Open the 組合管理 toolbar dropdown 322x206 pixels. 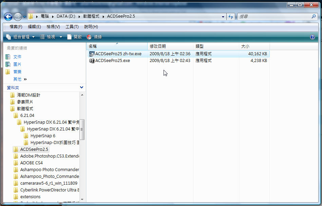21,37
